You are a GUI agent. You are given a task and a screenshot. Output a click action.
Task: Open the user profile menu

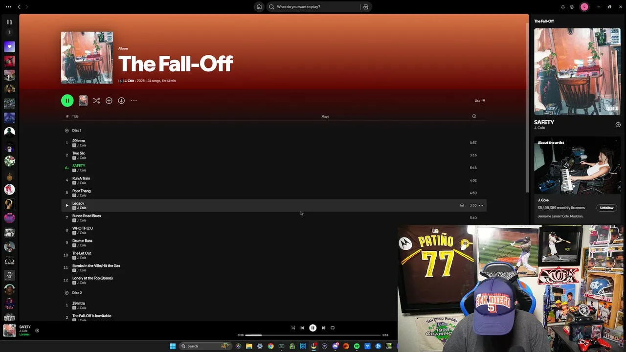click(584, 7)
